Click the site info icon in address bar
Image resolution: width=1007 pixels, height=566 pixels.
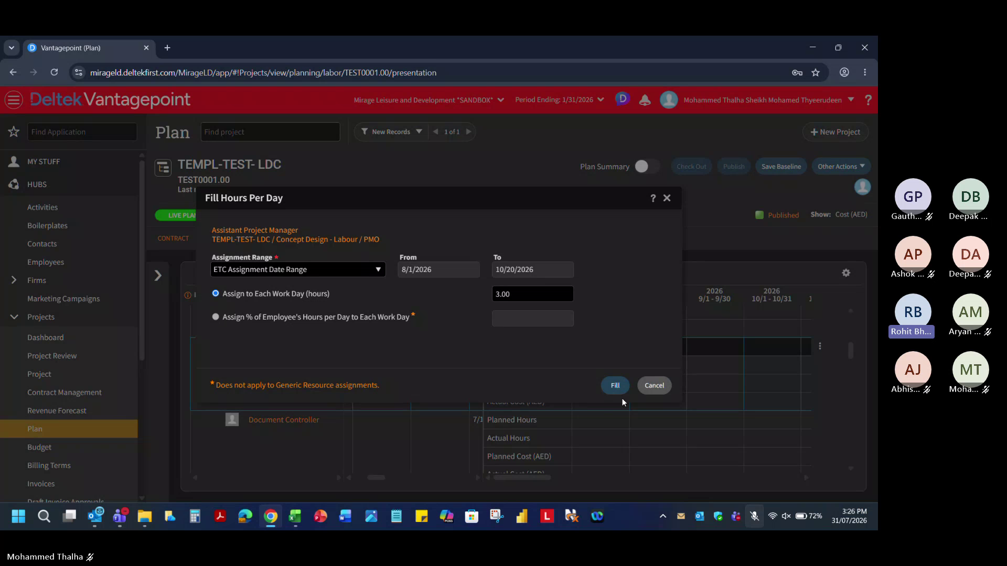79,72
